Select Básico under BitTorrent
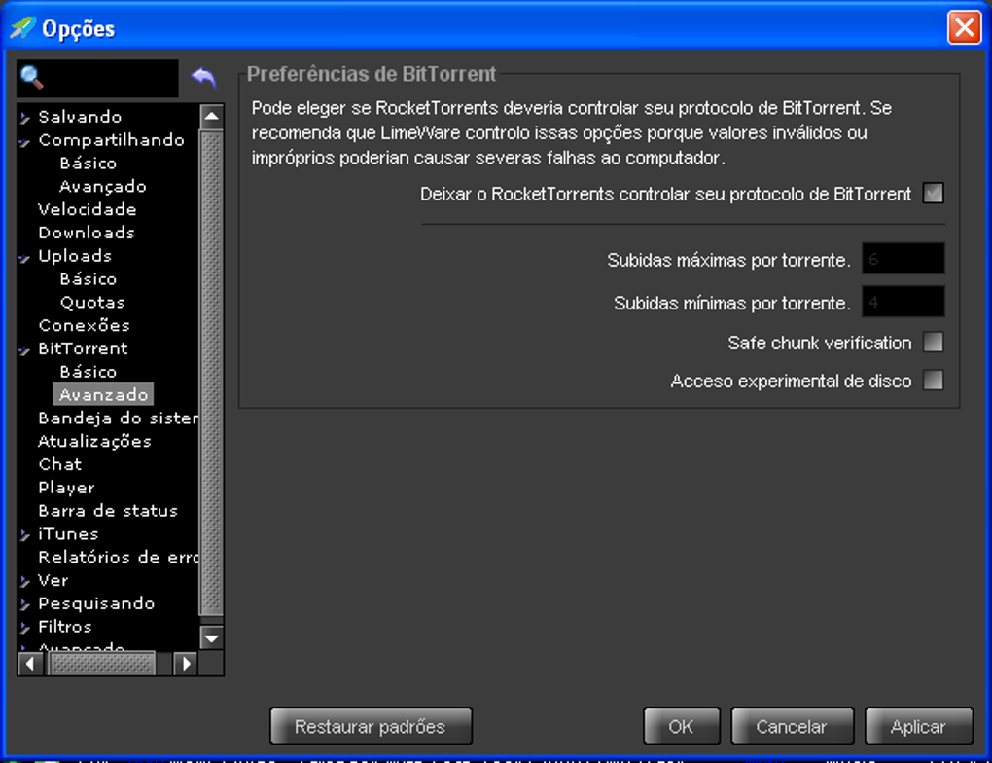This screenshot has height=763, width=992. 88,372
